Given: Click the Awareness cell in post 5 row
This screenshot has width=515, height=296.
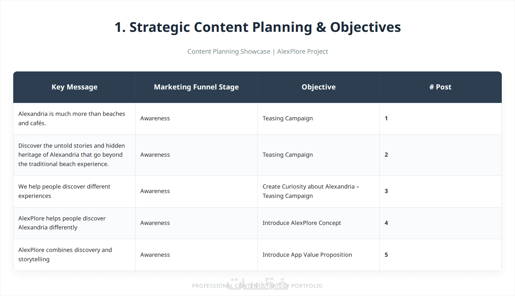Looking at the screenshot, I should coord(196,255).
